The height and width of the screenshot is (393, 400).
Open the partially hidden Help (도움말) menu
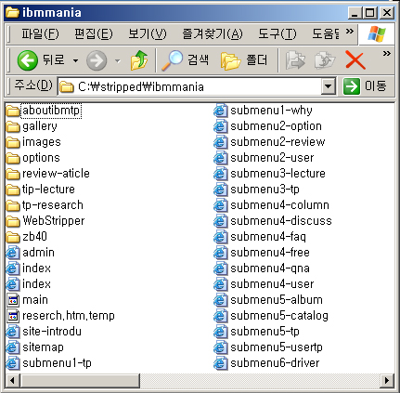[326, 33]
